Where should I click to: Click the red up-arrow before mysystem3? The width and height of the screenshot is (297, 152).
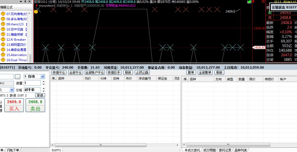coord(37,6)
